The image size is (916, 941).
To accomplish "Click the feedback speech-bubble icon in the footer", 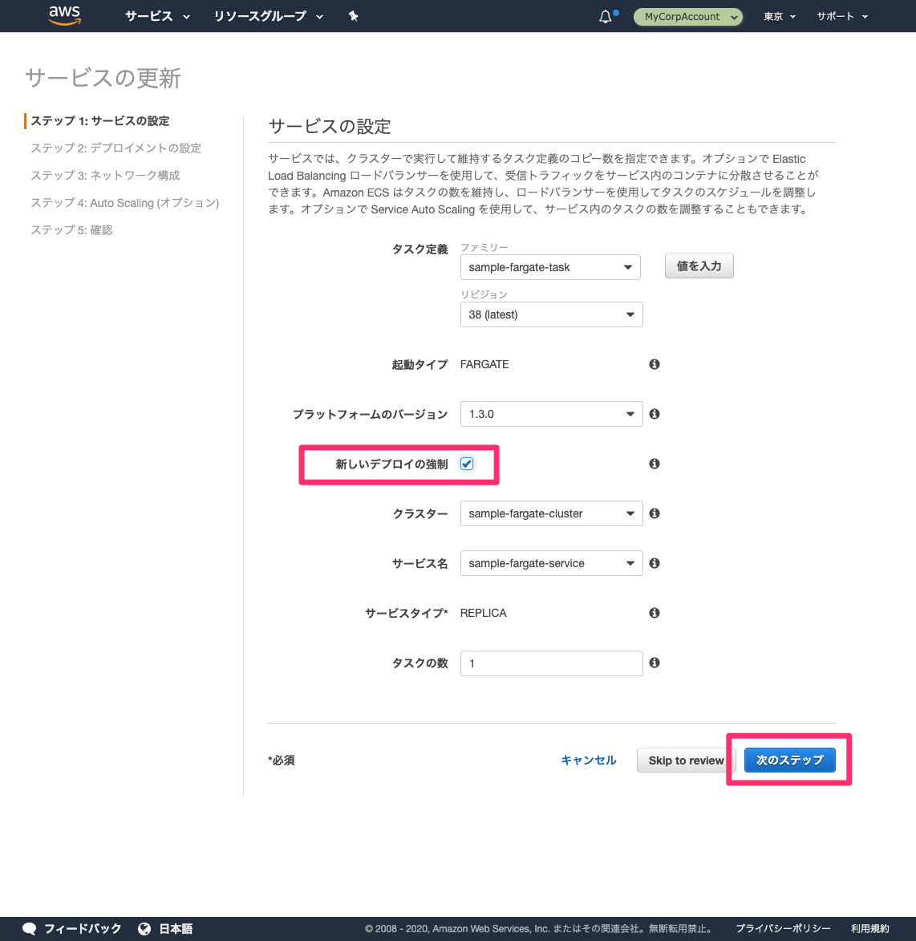I will [29, 928].
